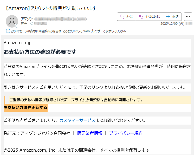Screen dimensions: 194x155
Task: Click the blue info icon in the message bar
Action: (8, 31)
